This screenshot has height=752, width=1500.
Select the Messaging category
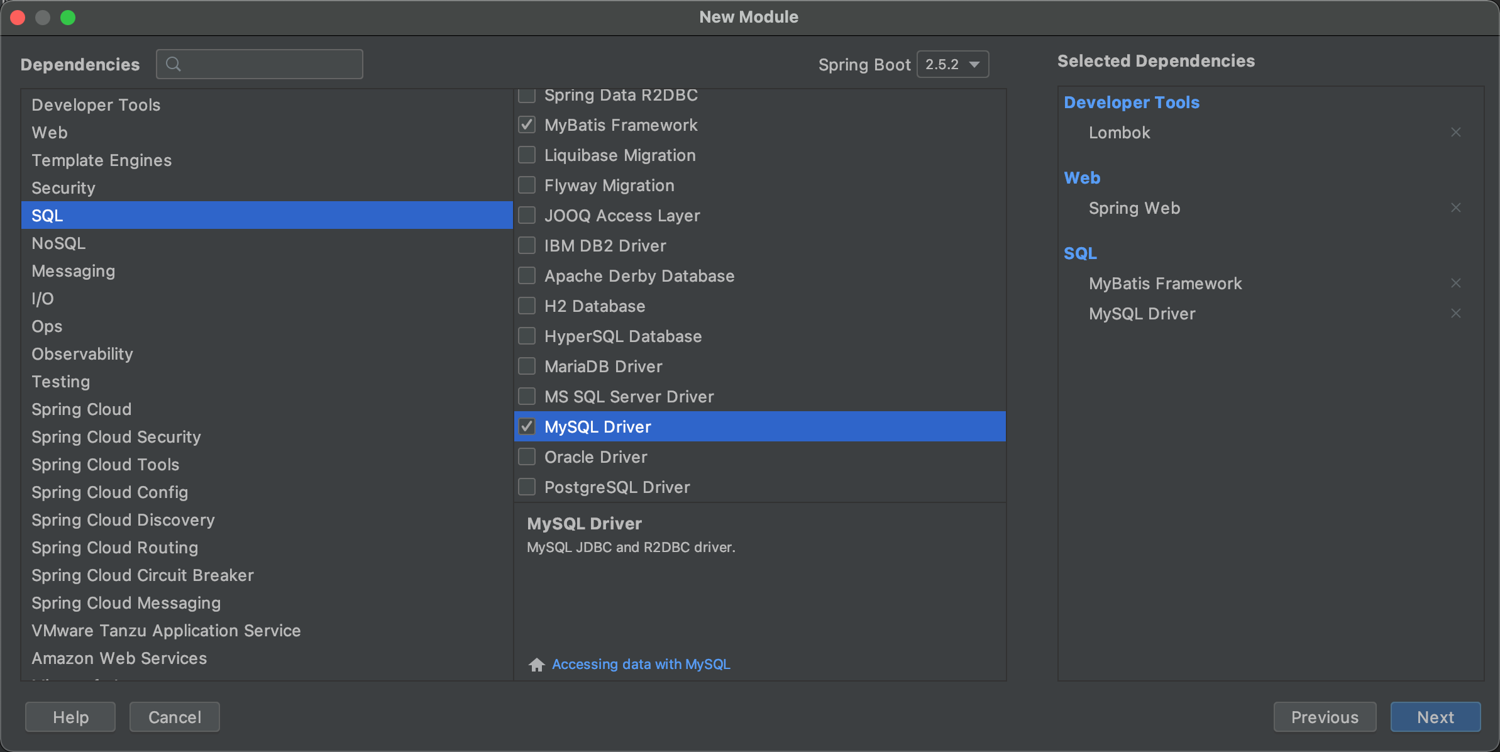(x=267, y=271)
